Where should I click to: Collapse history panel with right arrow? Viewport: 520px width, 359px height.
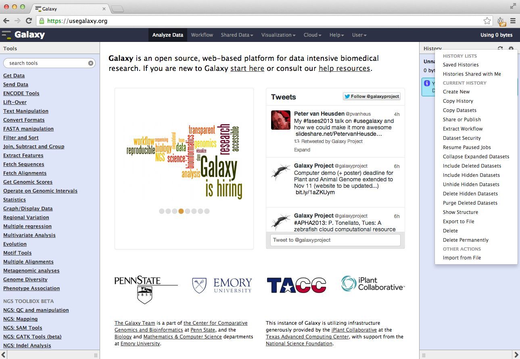[x=516, y=355]
